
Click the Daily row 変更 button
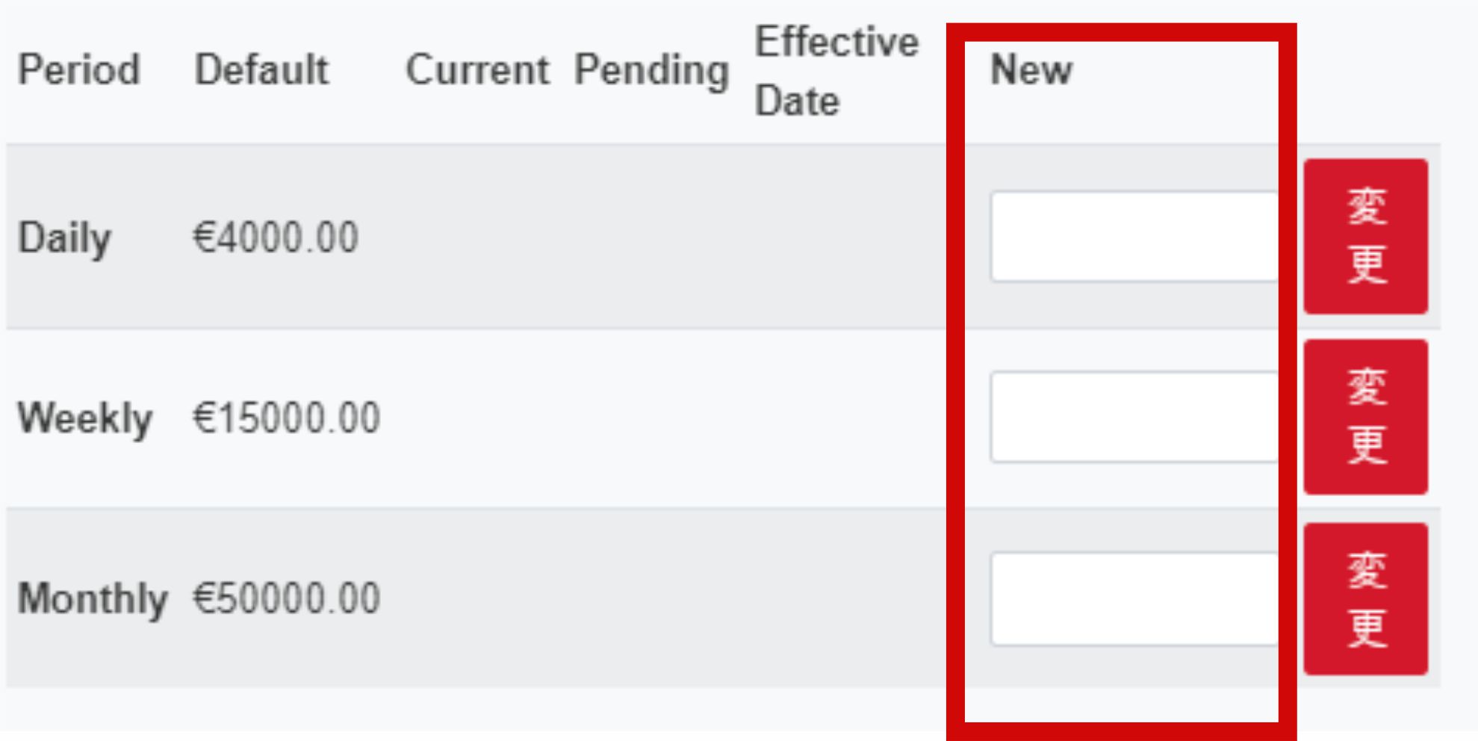1365,236
